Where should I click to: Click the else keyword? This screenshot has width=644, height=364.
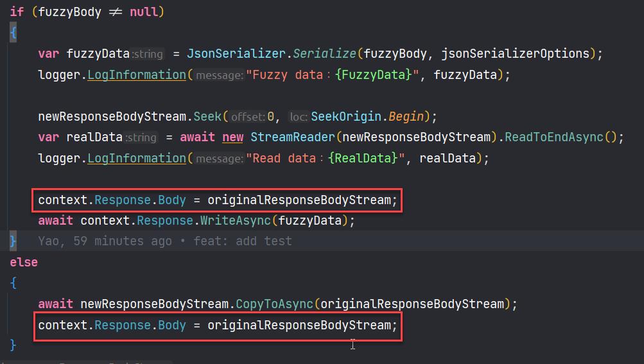[24, 263]
